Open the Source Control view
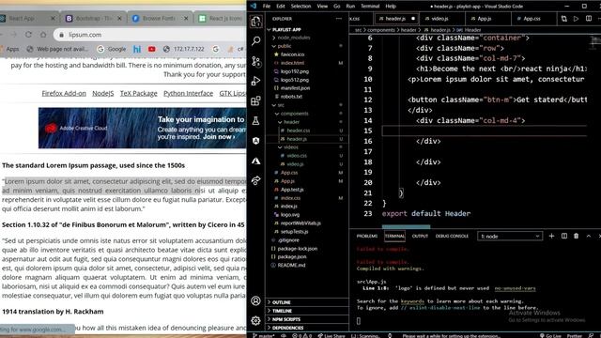This screenshot has width=601, height=338. point(256,61)
